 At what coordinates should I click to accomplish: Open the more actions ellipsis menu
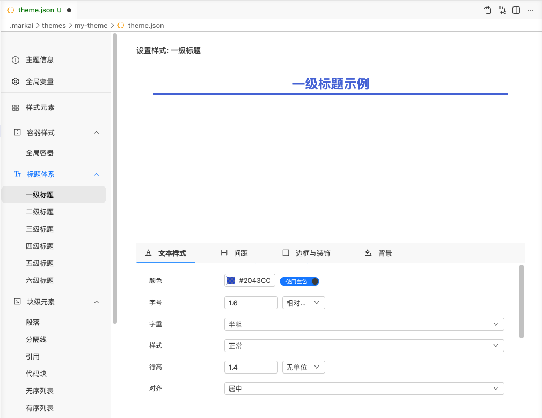(x=530, y=10)
